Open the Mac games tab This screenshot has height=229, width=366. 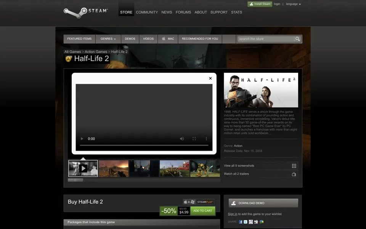click(168, 39)
